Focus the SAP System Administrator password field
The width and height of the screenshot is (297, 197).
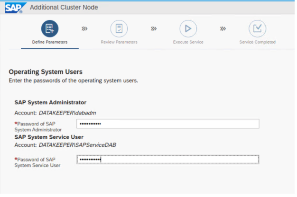point(168,124)
